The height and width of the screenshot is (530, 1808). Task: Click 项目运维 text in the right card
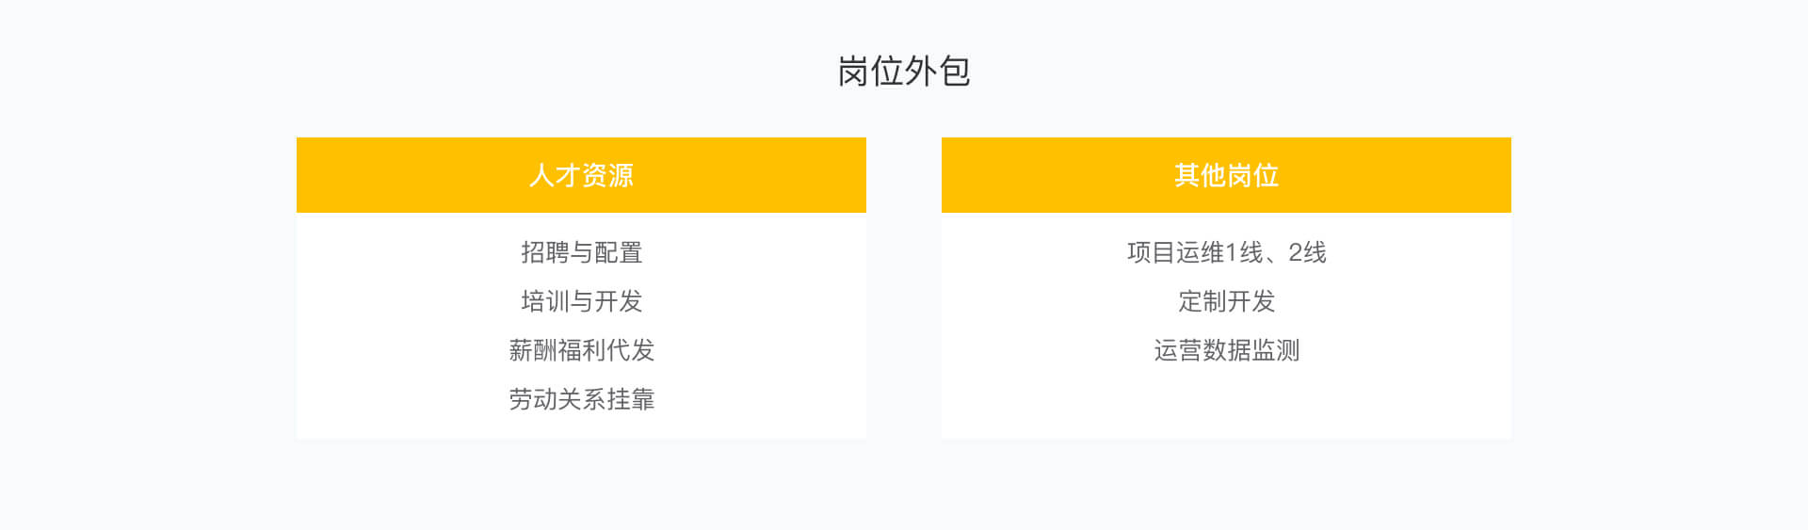click(1175, 252)
